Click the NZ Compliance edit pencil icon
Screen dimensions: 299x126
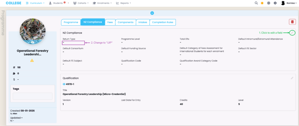pyautogui.click(x=292, y=33)
